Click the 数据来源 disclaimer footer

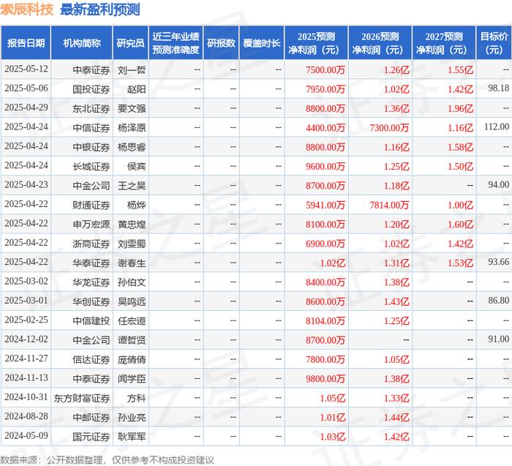[x=107, y=460]
